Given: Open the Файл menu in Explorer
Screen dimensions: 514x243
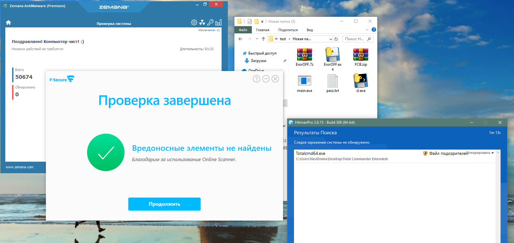Looking at the screenshot, I should click(243, 30).
